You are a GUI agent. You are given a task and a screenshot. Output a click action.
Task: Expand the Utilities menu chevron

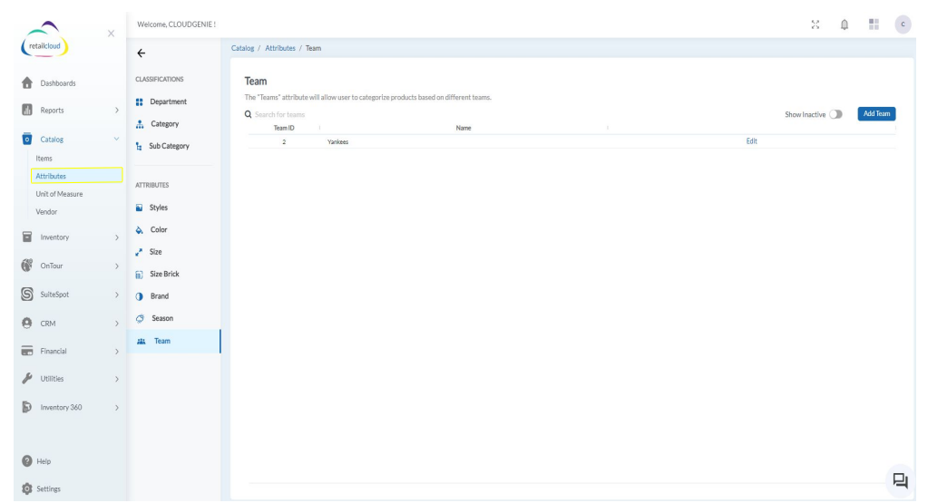tap(117, 380)
